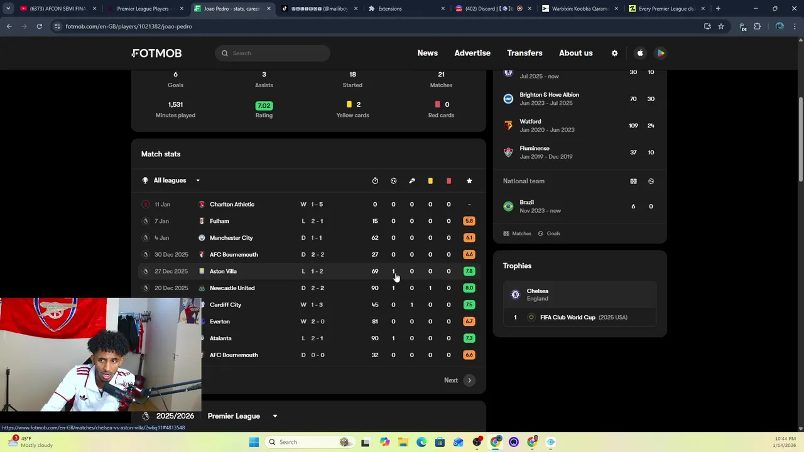The image size is (804, 452).
Task: Open the All leagues dropdown
Action: [x=171, y=181]
